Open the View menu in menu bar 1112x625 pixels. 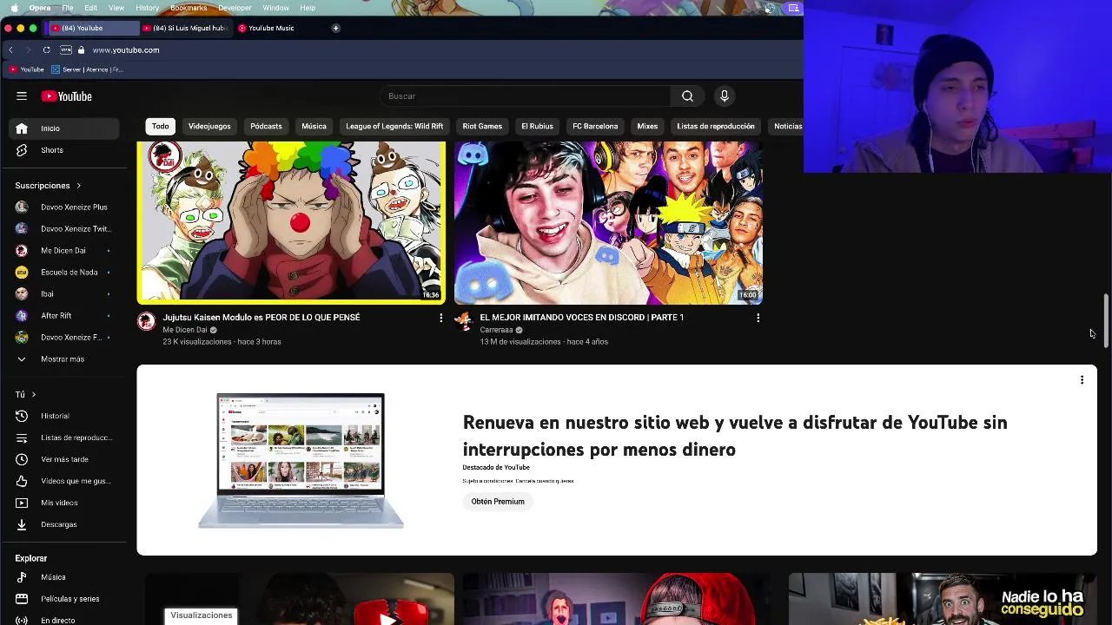click(116, 8)
